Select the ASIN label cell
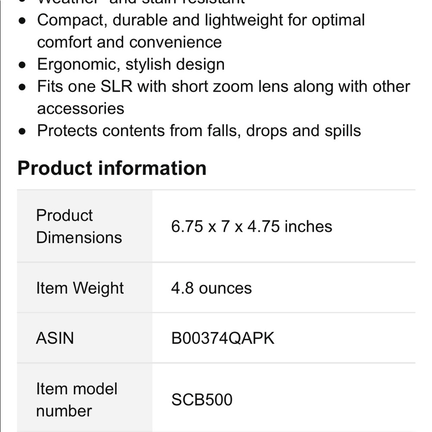The height and width of the screenshot is (432, 432). tap(55, 338)
